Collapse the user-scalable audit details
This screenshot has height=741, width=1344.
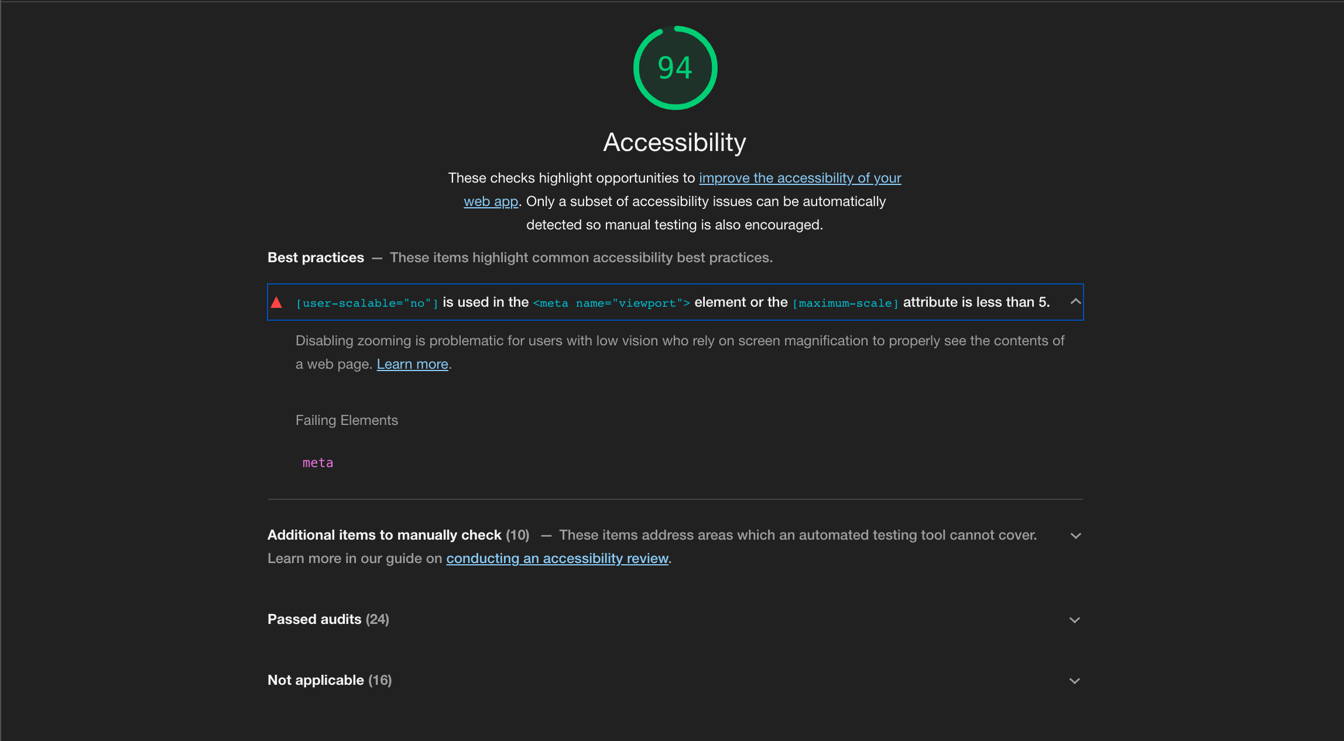(x=1075, y=301)
